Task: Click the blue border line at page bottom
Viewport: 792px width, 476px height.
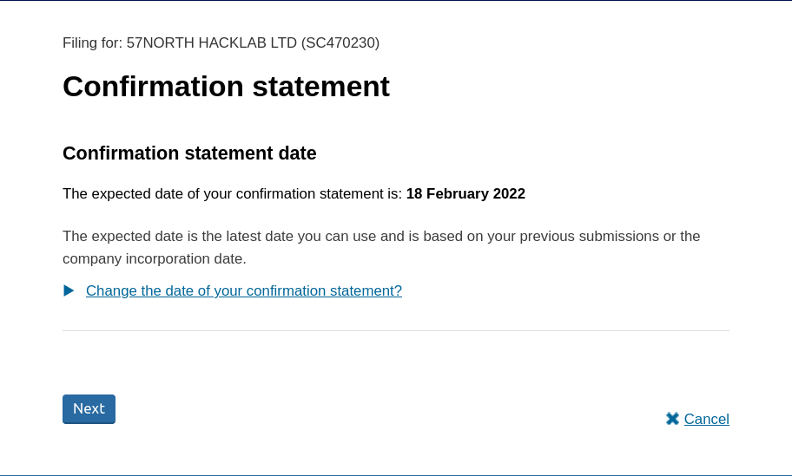Action: click(x=396, y=474)
